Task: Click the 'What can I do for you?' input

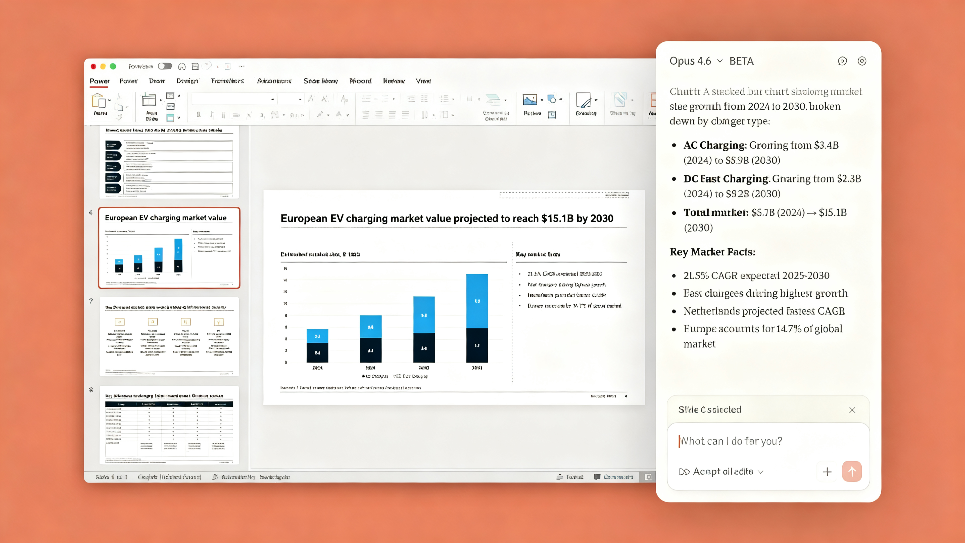Action: (x=768, y=441)
